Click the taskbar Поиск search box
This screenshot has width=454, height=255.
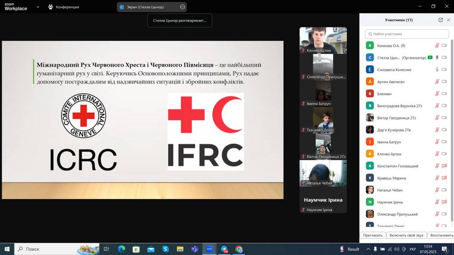tap(57, 249)
